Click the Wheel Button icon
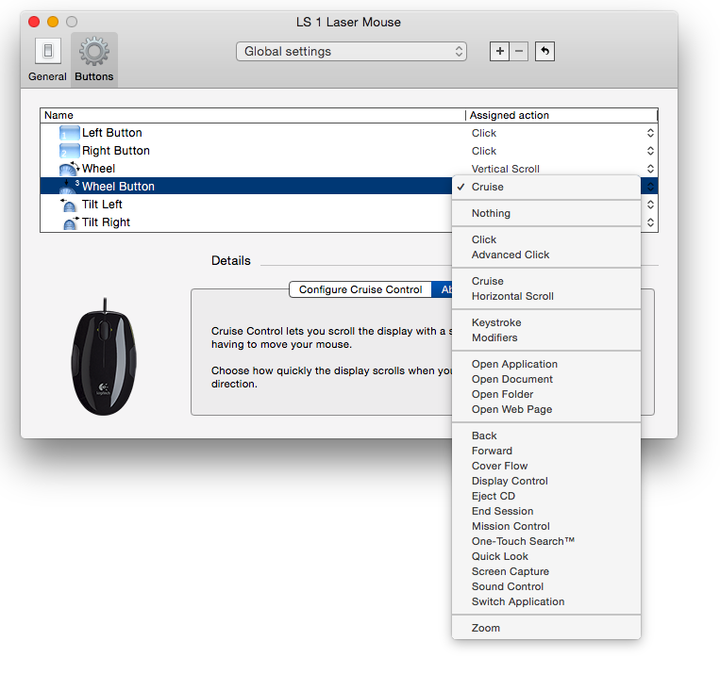This screenshot has width=720, height=674. 69,187
